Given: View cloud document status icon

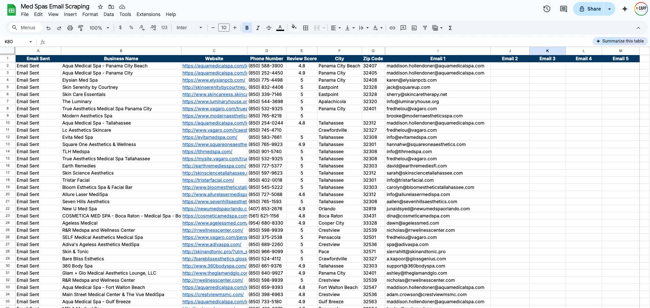Looking at the screenshot, I should [x=122, y=7].
